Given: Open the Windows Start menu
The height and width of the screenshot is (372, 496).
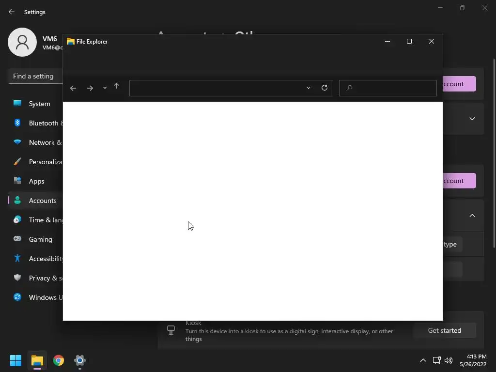Looking at the screenshot, I should tap(15, 360).
